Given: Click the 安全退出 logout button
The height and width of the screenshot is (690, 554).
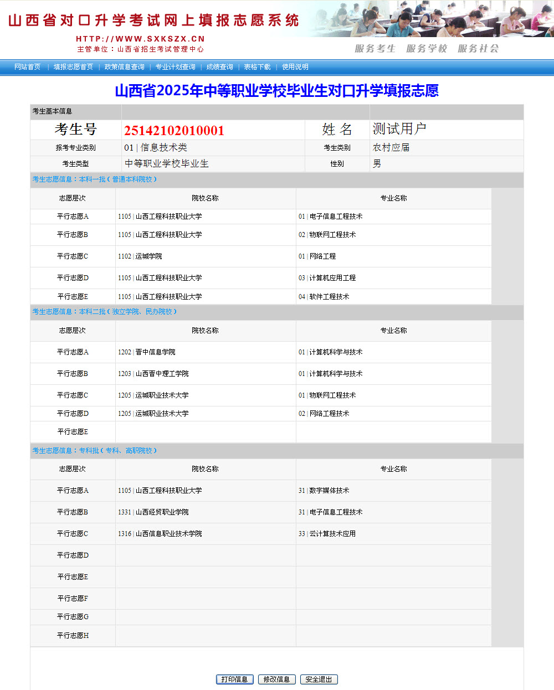Looking at the screenshot, I should pyautogui.click(x=318, y=679).
